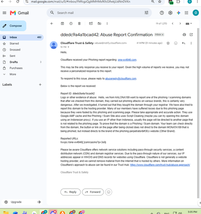The image size is (201, 214).
Task: Archive this email
Action: coord(63,24)
